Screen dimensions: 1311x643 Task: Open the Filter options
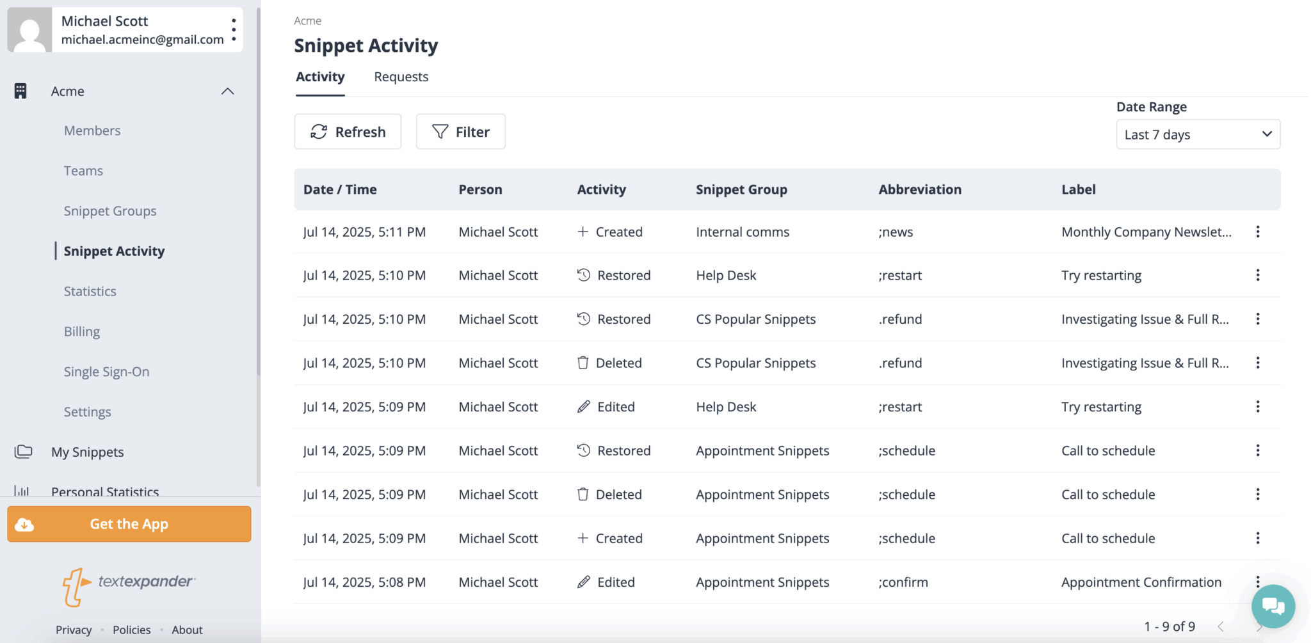460,132
